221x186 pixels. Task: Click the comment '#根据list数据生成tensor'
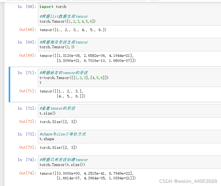click(x=64, y=16)
